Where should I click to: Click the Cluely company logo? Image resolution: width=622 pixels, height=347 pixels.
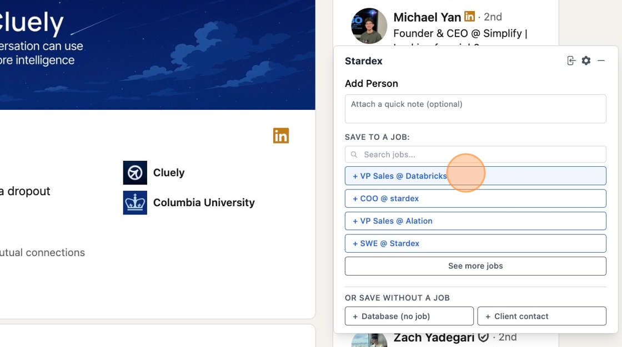pos(135,173)
